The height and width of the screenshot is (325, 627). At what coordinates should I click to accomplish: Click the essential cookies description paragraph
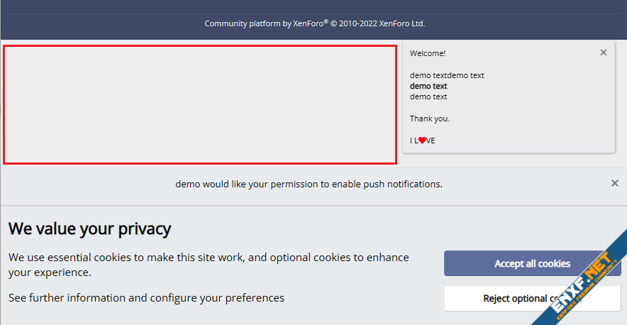click(209, 264)
